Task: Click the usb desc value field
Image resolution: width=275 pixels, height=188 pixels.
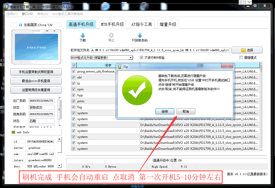Action: click(x=41, y=166)
